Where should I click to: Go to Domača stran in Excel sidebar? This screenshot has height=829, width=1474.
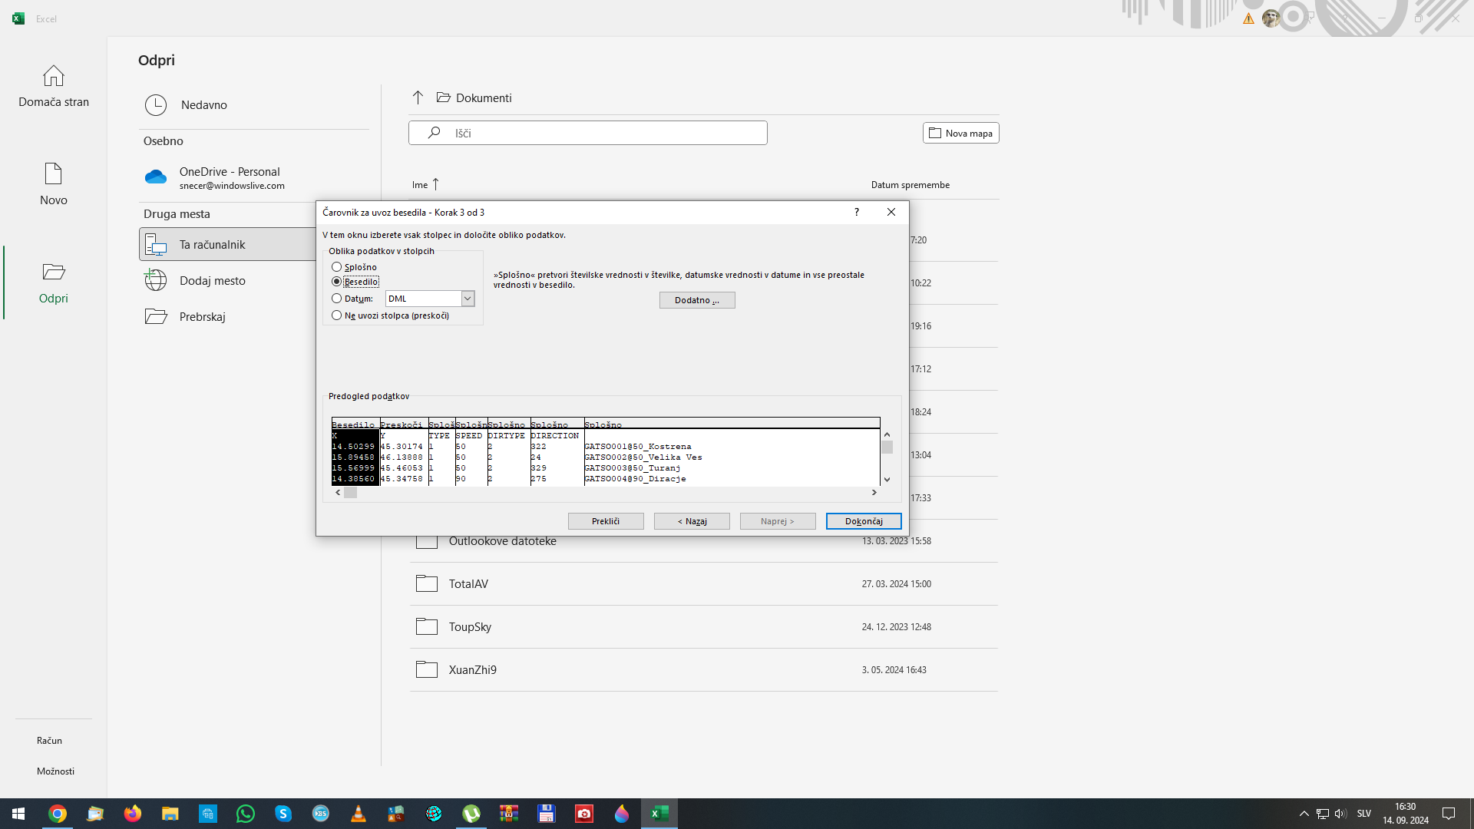tap(54, 86)
